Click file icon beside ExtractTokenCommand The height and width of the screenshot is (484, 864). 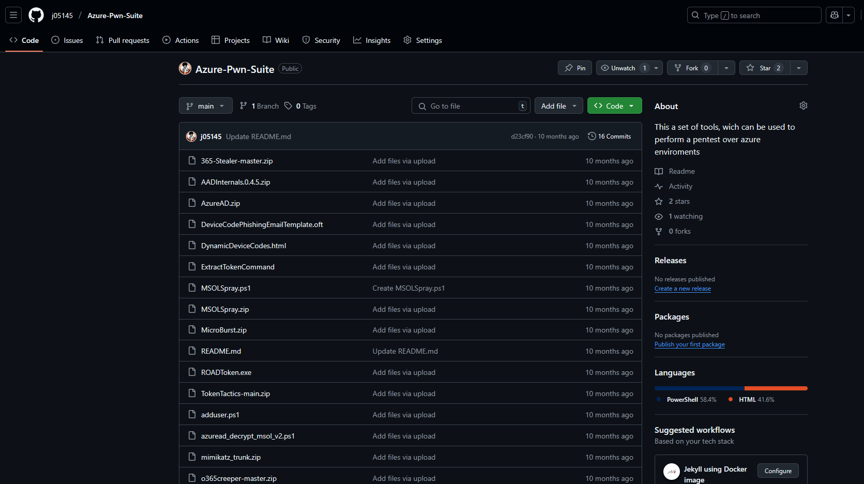tap(192, 266)
